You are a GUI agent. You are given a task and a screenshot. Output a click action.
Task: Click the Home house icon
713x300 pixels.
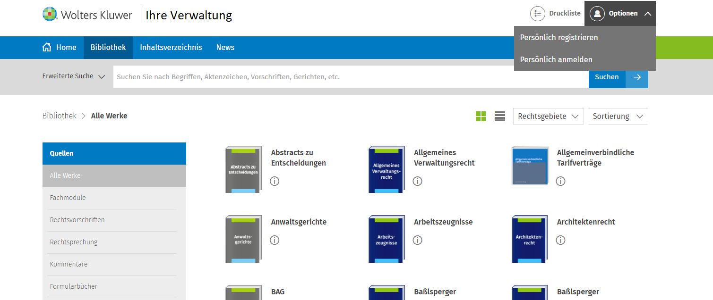[x=47, y=47]
